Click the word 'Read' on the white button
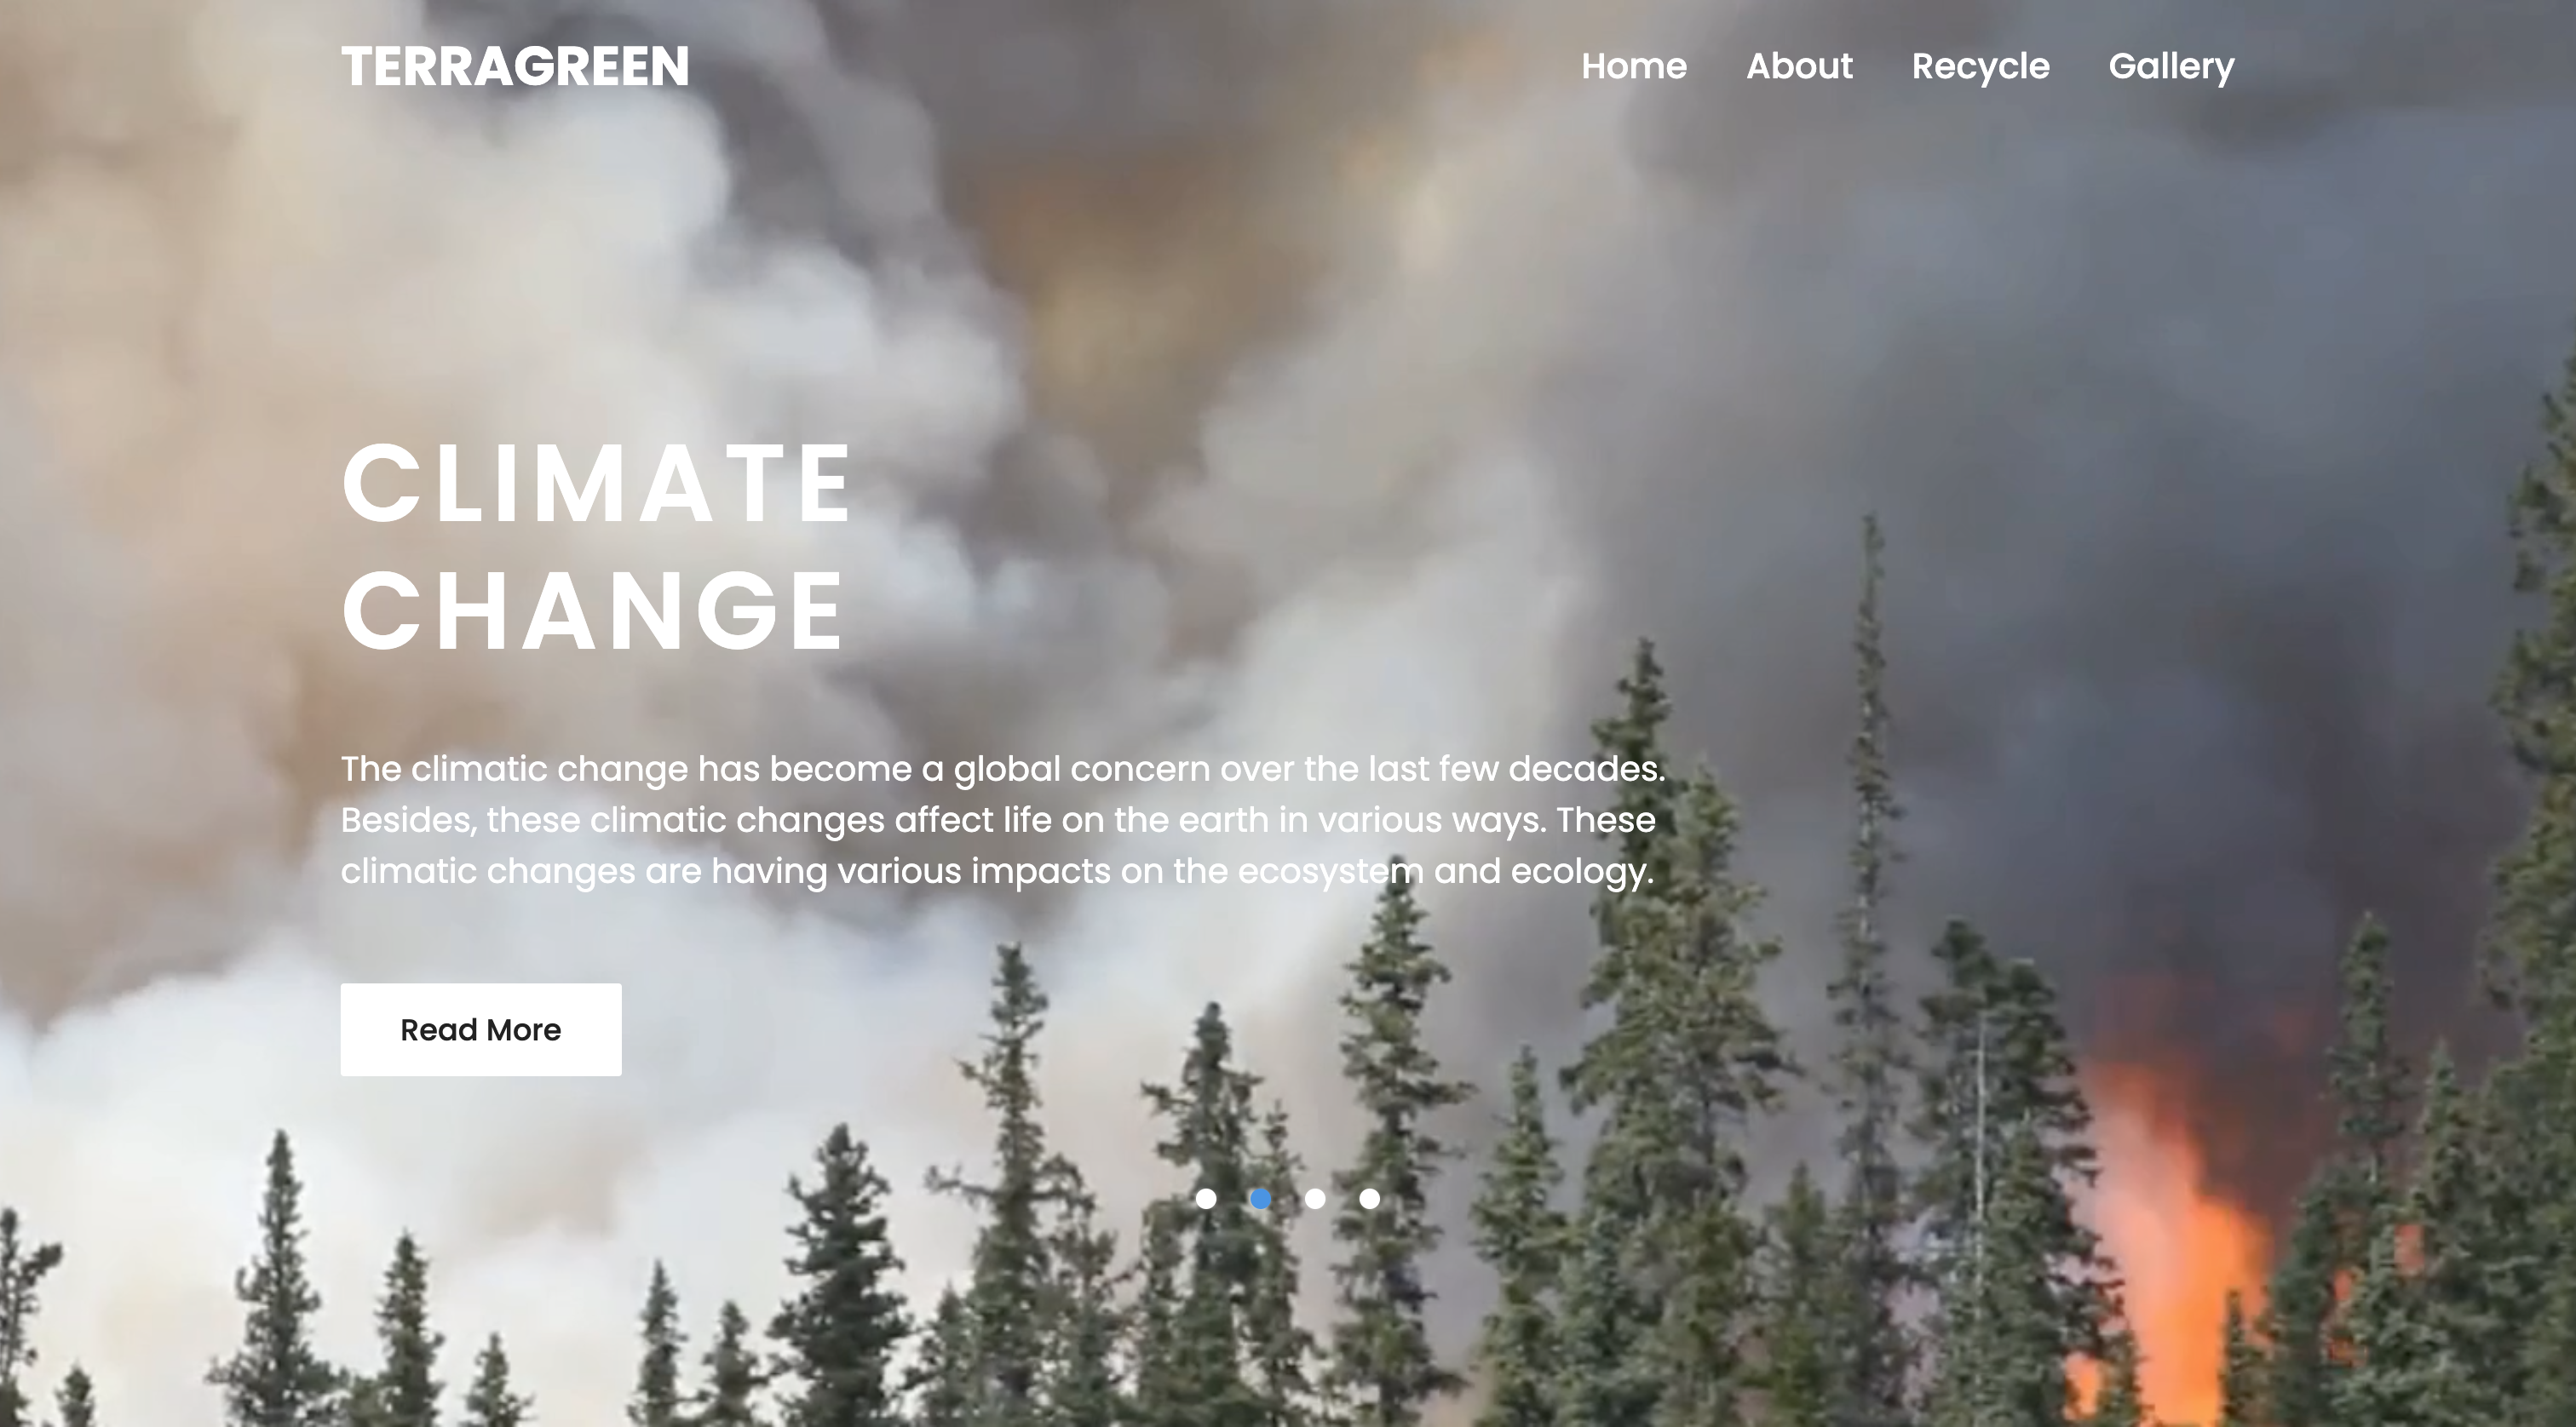 [439, 1030]
